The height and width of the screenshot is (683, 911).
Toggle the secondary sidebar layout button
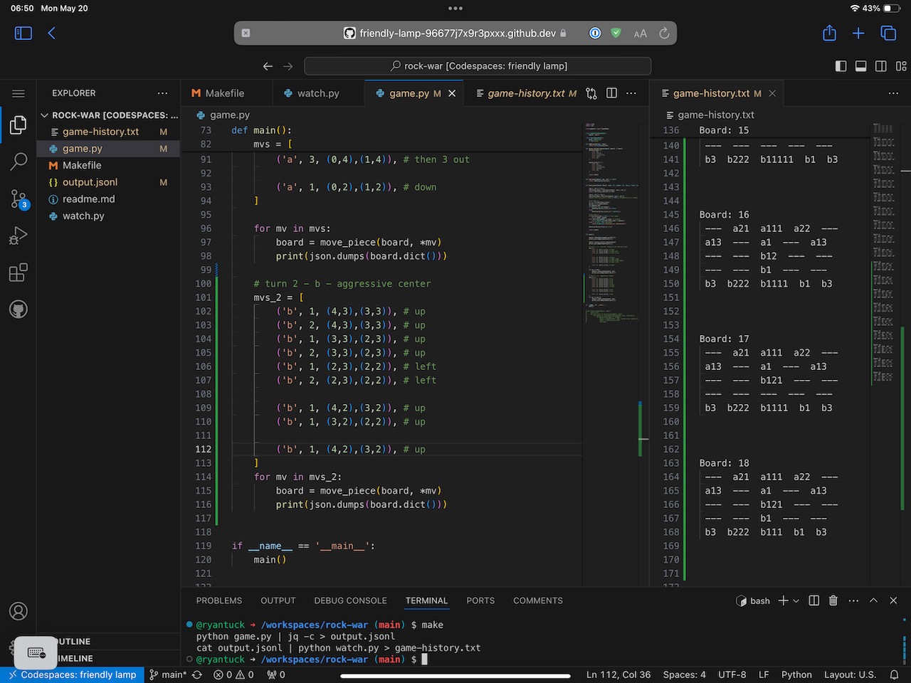point(880,66)
